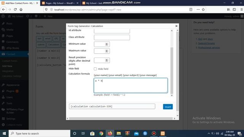Screen dimensions: 244x137
Task: Click inner scrollbar up arrow in dialog
Action: [x=172, y=30]
